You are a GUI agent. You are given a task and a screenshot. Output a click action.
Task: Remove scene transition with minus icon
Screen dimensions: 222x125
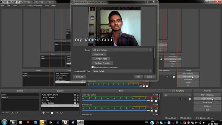point(185,99)
